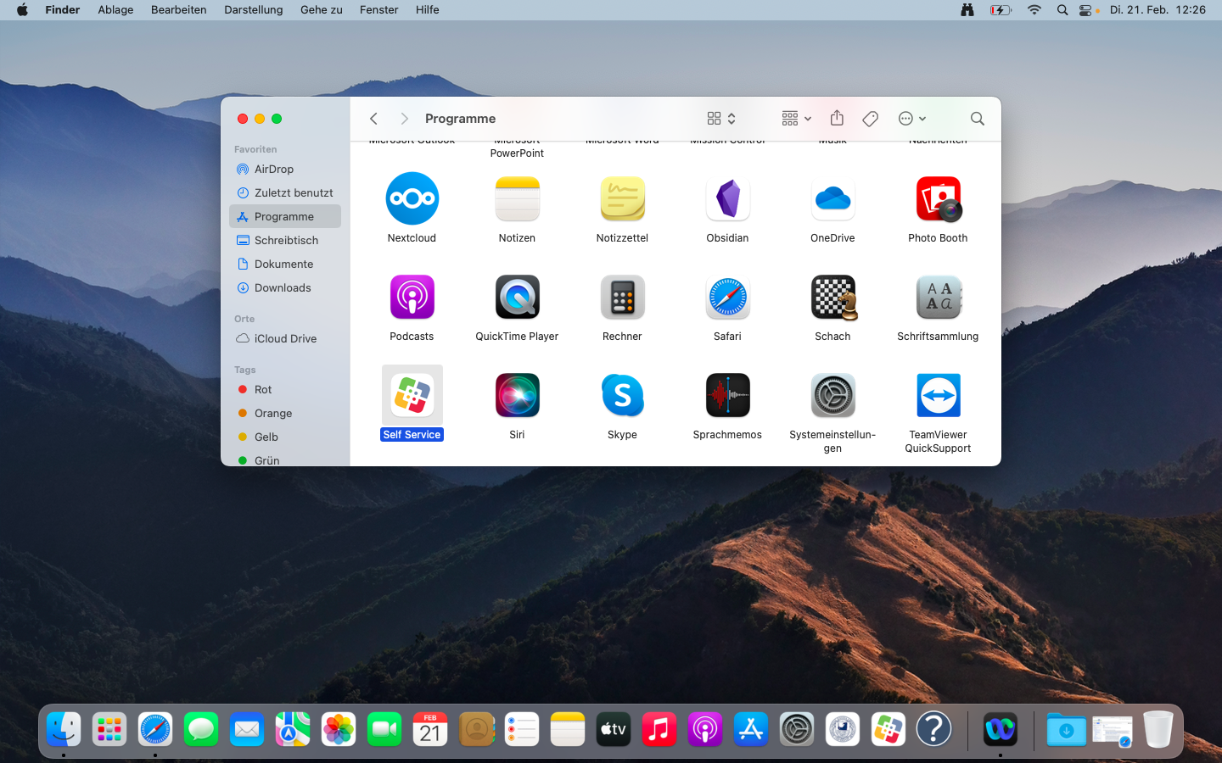The height and width of the screenshot is (763, 1222).
Task: Open Launchpad from the Dock
Action: point(109,729)
